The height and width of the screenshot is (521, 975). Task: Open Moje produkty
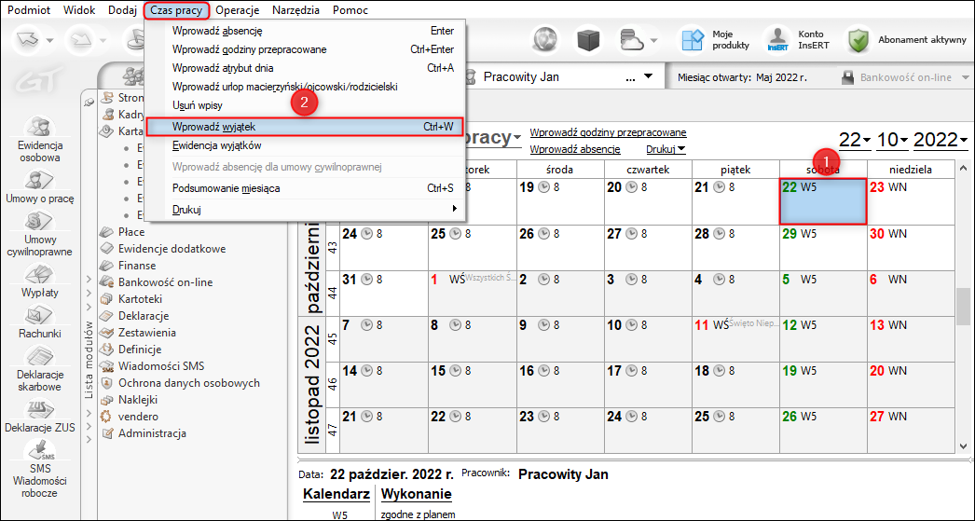716,40
